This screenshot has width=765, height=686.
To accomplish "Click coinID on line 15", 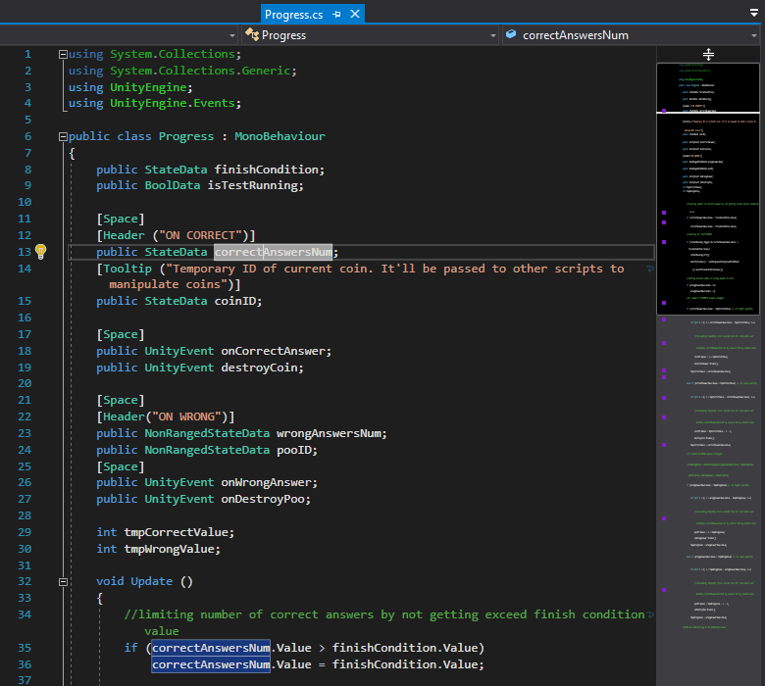I will coord(234,301).
